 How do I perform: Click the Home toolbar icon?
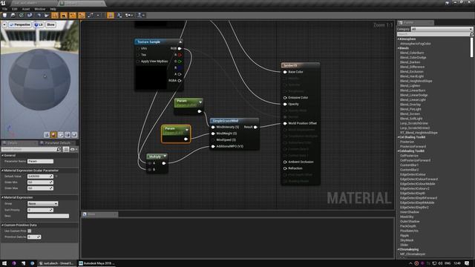(39, 15)
